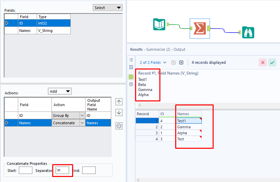Click ID value 3 in fourth record

point(167,139)
